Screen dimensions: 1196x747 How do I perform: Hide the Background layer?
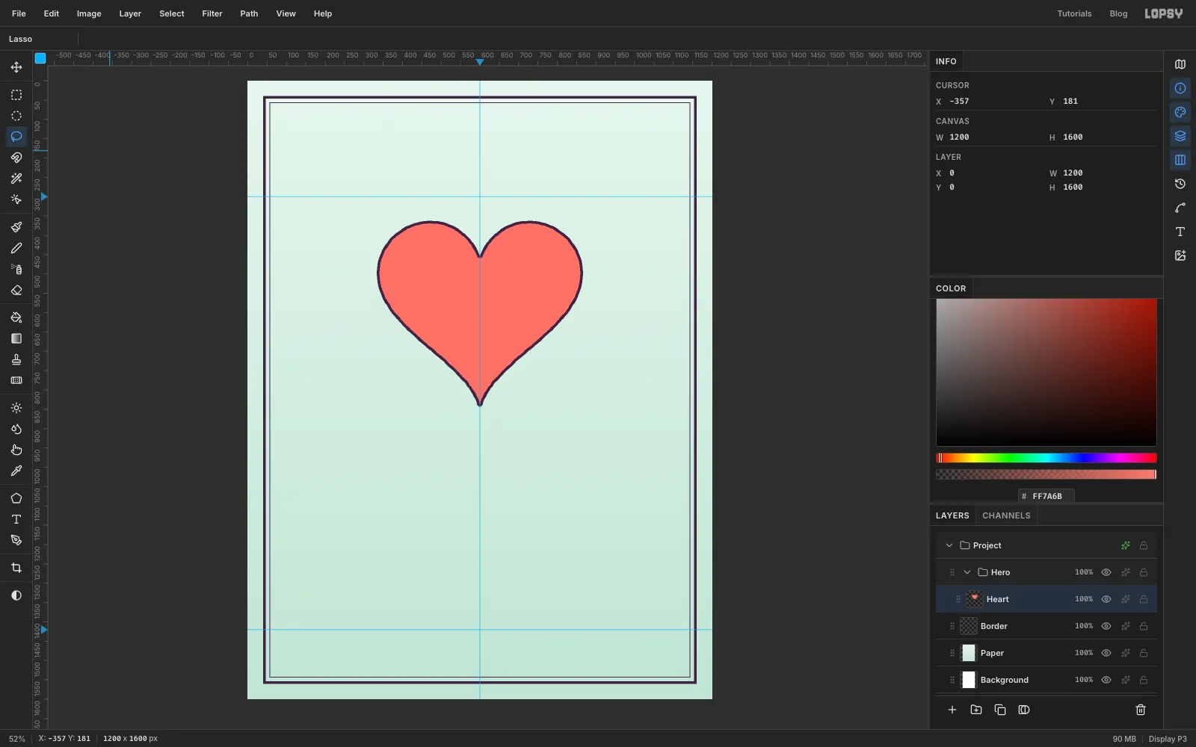(1106, 680)
